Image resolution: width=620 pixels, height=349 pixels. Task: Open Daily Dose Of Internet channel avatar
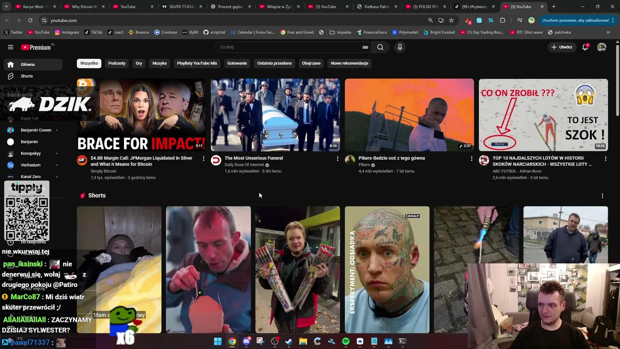point(216,160)
